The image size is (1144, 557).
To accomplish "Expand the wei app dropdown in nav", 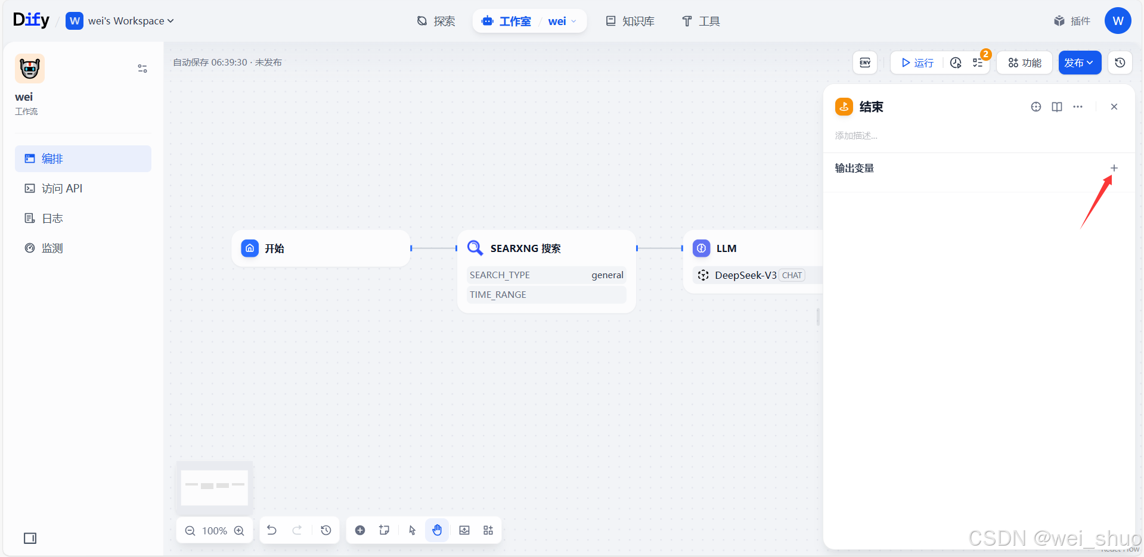I will click(x=562, y=21).
